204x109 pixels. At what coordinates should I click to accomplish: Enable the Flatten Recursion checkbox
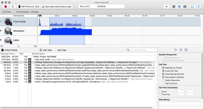point(163,80)
